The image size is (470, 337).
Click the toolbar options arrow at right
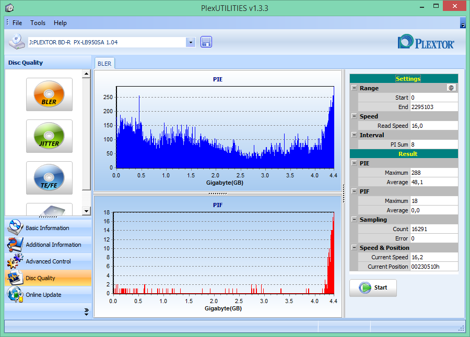click(463, 23)
